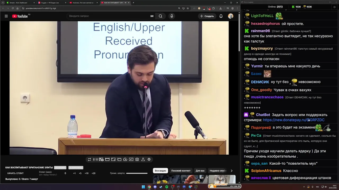Start voice search with microphone icon
339x190 pixels.
tap(172, 16)
